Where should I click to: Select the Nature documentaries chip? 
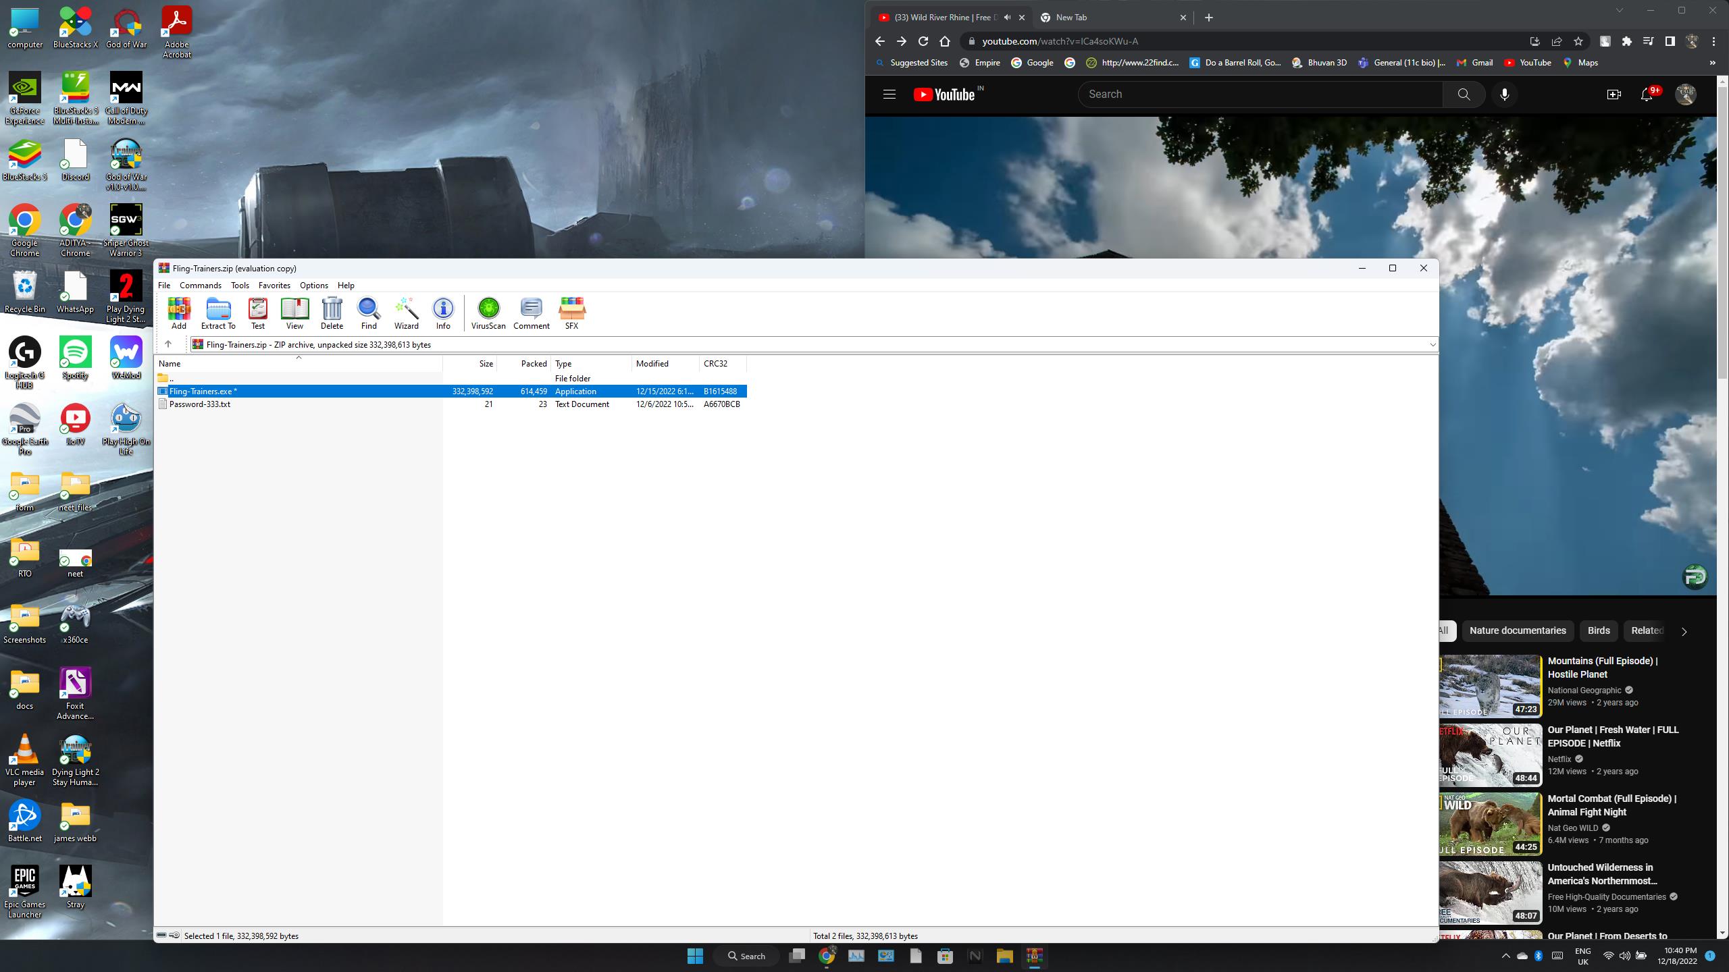coord(1517,630)
